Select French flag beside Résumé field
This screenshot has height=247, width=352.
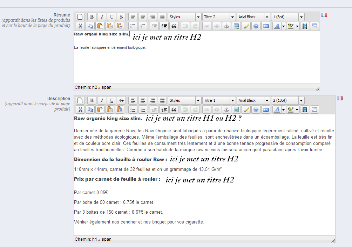324,15
